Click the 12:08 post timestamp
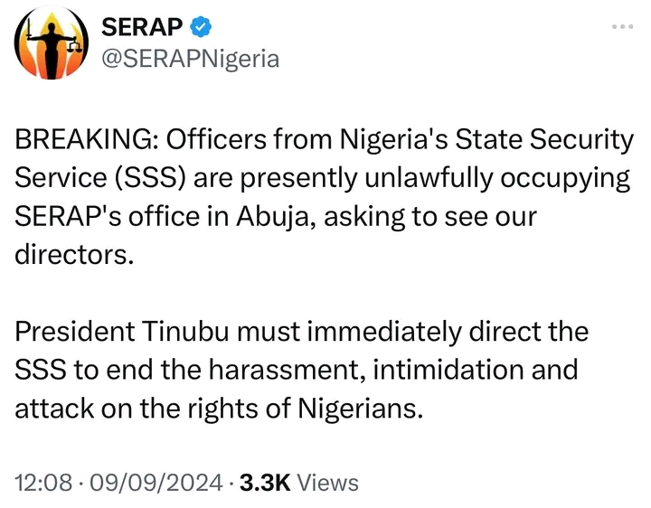Viewport: 651px width, 508px height. [42, 483]
